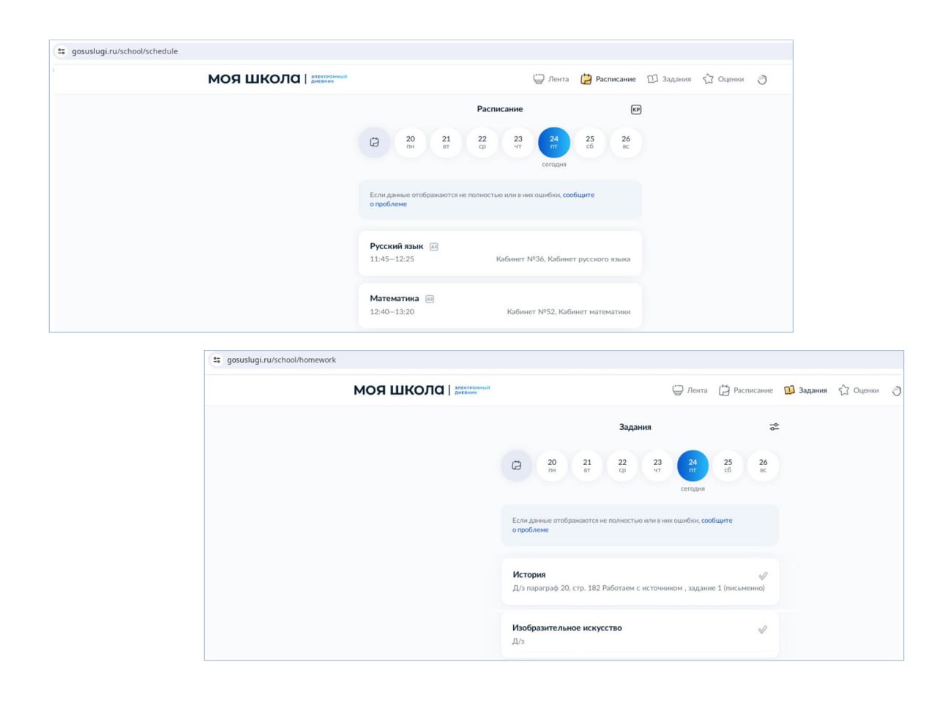This screenshot has width=937, height=703.
Task: Click the КР icon beside the Расписание heading
Action: [635, 110]
